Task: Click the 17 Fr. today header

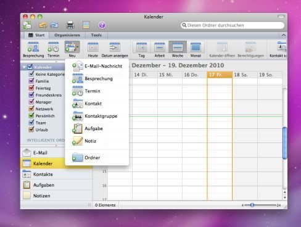Action: pos(220,75)
